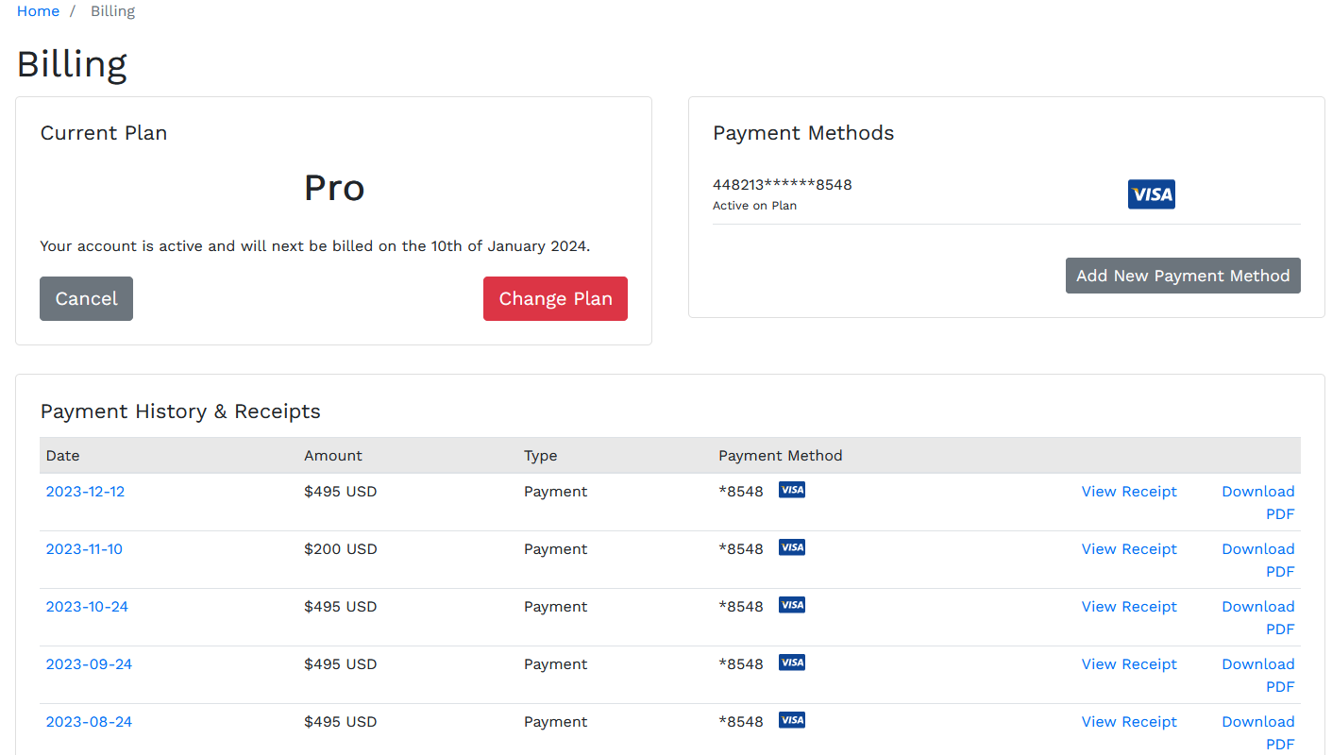Download PDF for the 2023-09-24 payment
Image resolution: width=1332 pixels, height=755 pixels.
pyautogui.click(x=1258, y=676)
